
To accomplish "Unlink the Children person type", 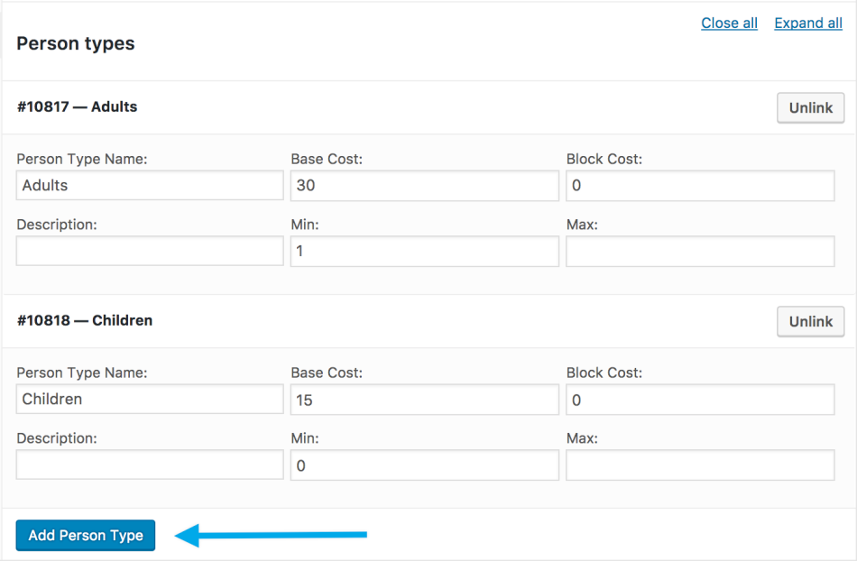I will point(810,321).
